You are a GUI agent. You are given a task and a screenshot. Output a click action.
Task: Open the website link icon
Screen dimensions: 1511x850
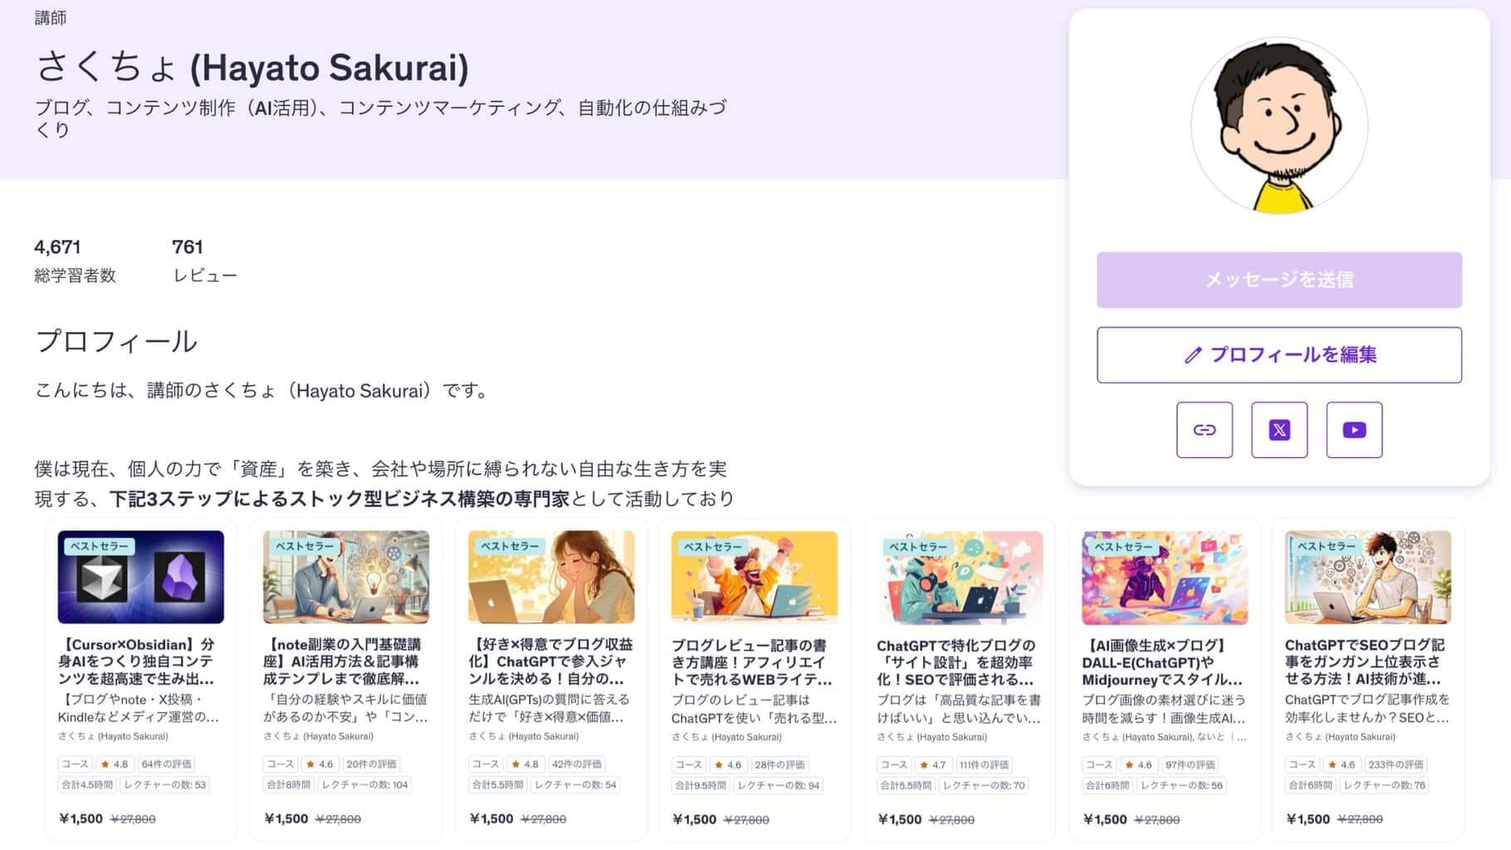point(1204,430)
